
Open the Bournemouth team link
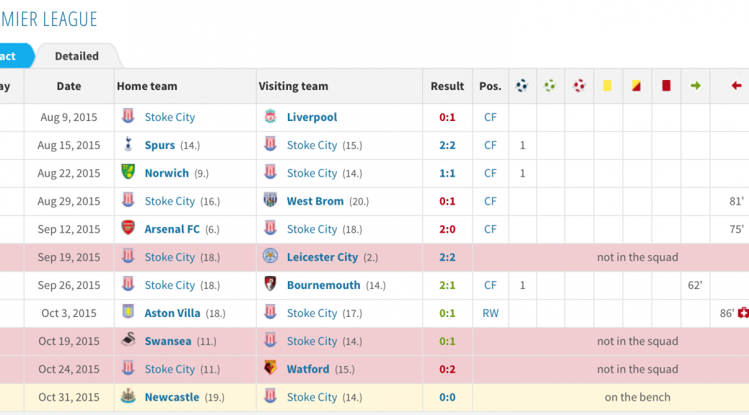(323, 285)
